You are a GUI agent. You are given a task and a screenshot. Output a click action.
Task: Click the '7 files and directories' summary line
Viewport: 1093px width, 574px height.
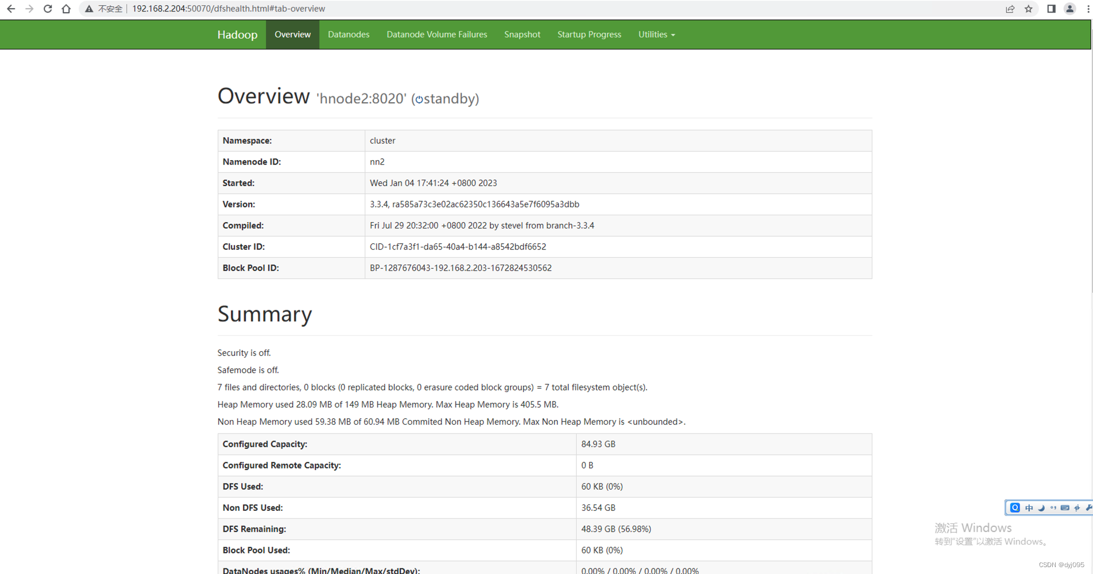click(x=432, y=387)
